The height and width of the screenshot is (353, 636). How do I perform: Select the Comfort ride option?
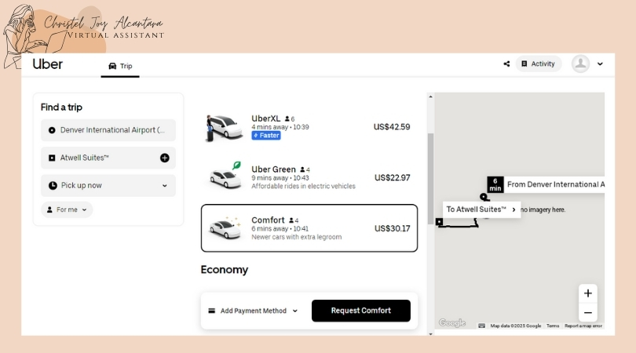[309, 228]
